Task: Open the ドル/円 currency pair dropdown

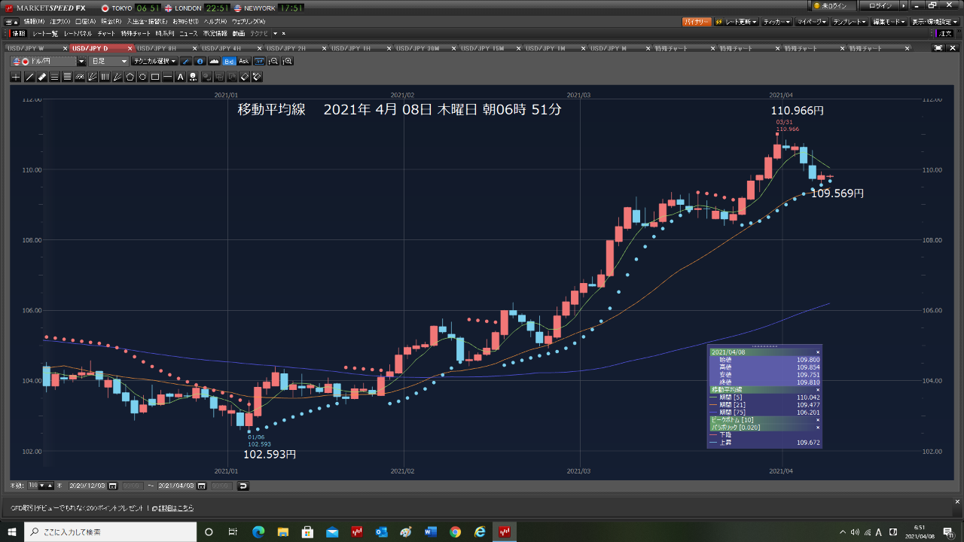Action: pos(81,61)
